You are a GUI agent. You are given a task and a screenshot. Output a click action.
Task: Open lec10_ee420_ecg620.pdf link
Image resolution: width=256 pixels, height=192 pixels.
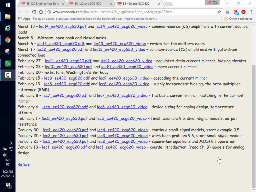68,67
